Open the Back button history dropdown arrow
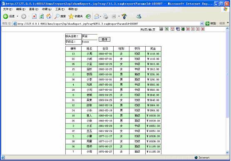 [x=17, y=16]
